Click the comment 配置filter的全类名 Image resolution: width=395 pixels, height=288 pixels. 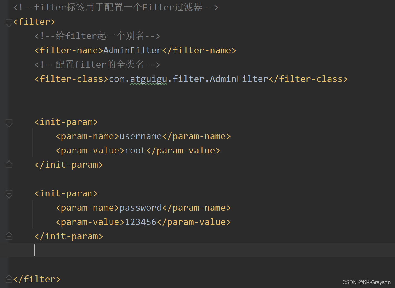coord(97,64)
